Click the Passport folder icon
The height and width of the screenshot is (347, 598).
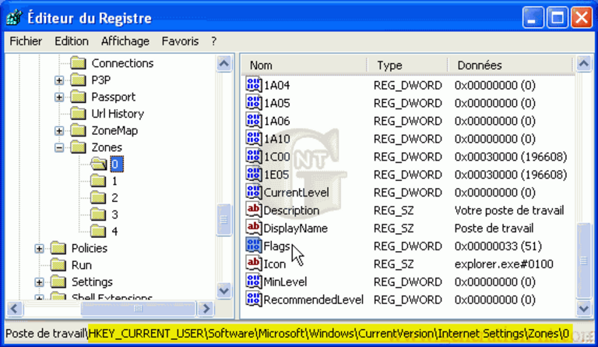79,97
